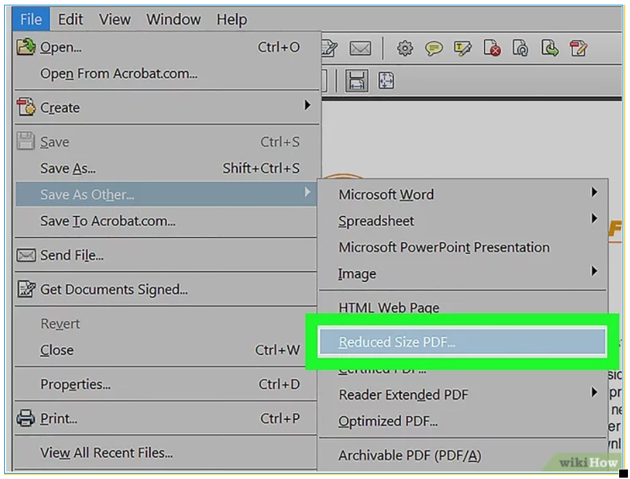Click the yellow comment bubble icon
The image size is (630, 479).
pos(434,49)
